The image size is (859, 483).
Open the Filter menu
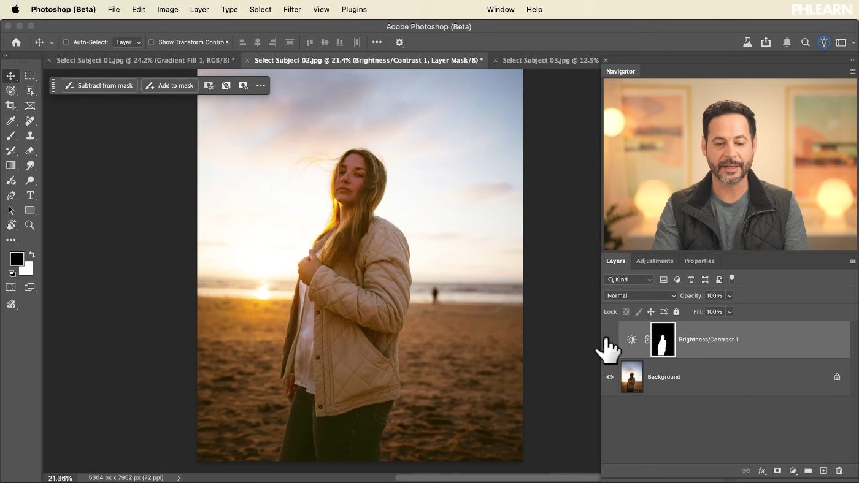[x=292, y=9]
